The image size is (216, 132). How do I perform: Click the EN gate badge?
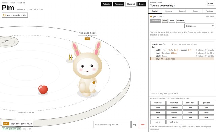point(7,129)
